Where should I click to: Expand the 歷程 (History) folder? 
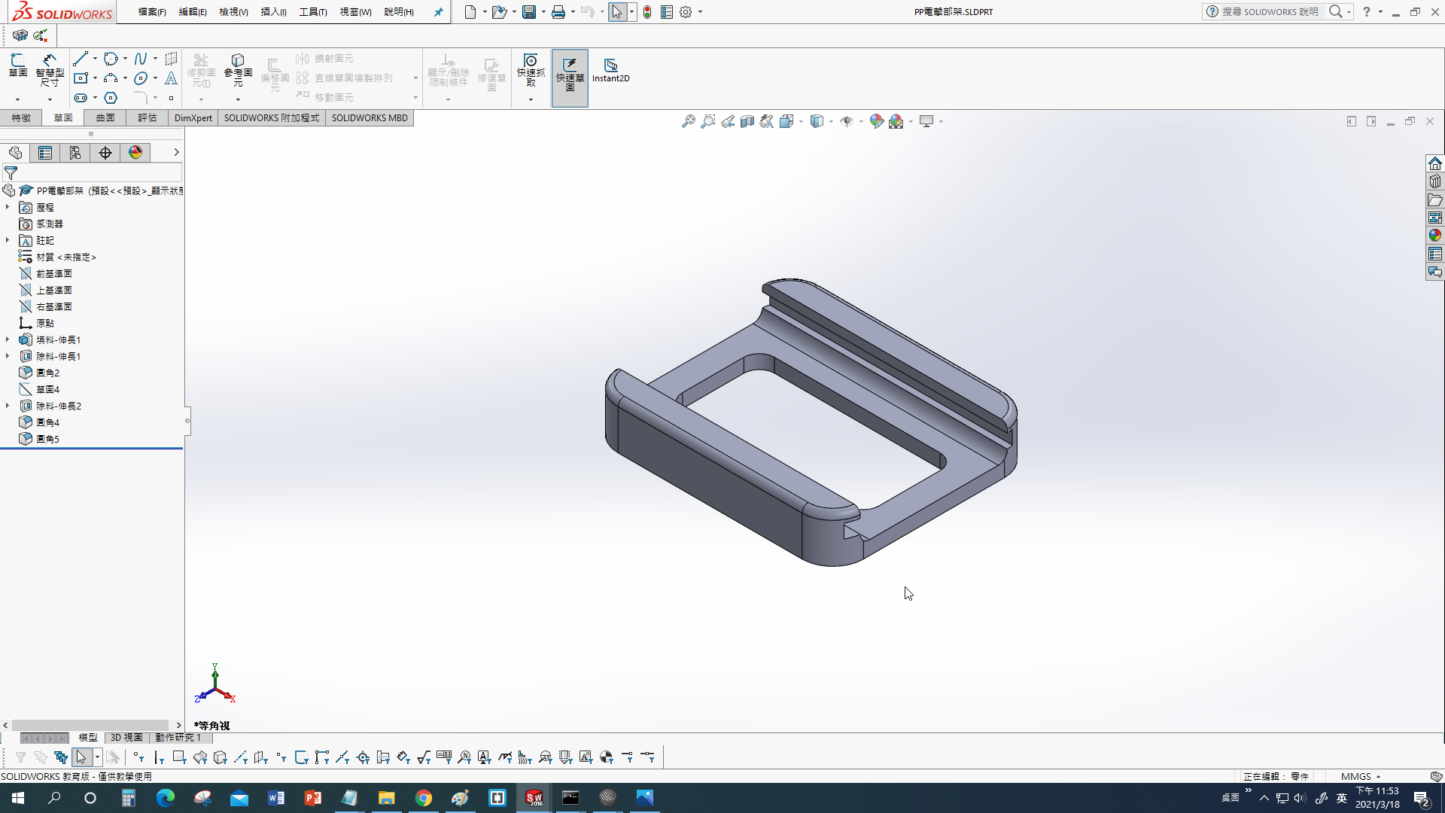pyautogui.click(x=8, y=207)
